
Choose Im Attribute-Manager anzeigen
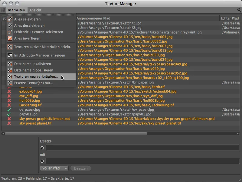coord(41,55)
